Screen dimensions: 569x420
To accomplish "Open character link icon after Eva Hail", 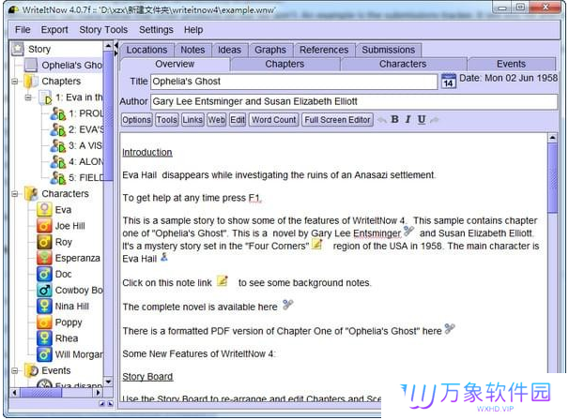I will pyautogui.click(x=164, y=257).
